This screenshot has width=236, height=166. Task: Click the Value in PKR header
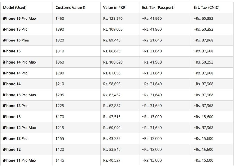click(x=114, y=8)
